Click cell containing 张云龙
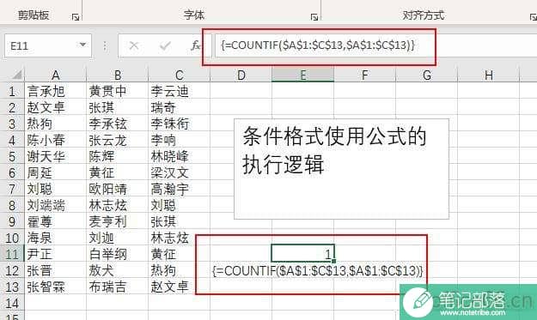The height and width of the screenshot is (320, 537). tap(118, 140)
